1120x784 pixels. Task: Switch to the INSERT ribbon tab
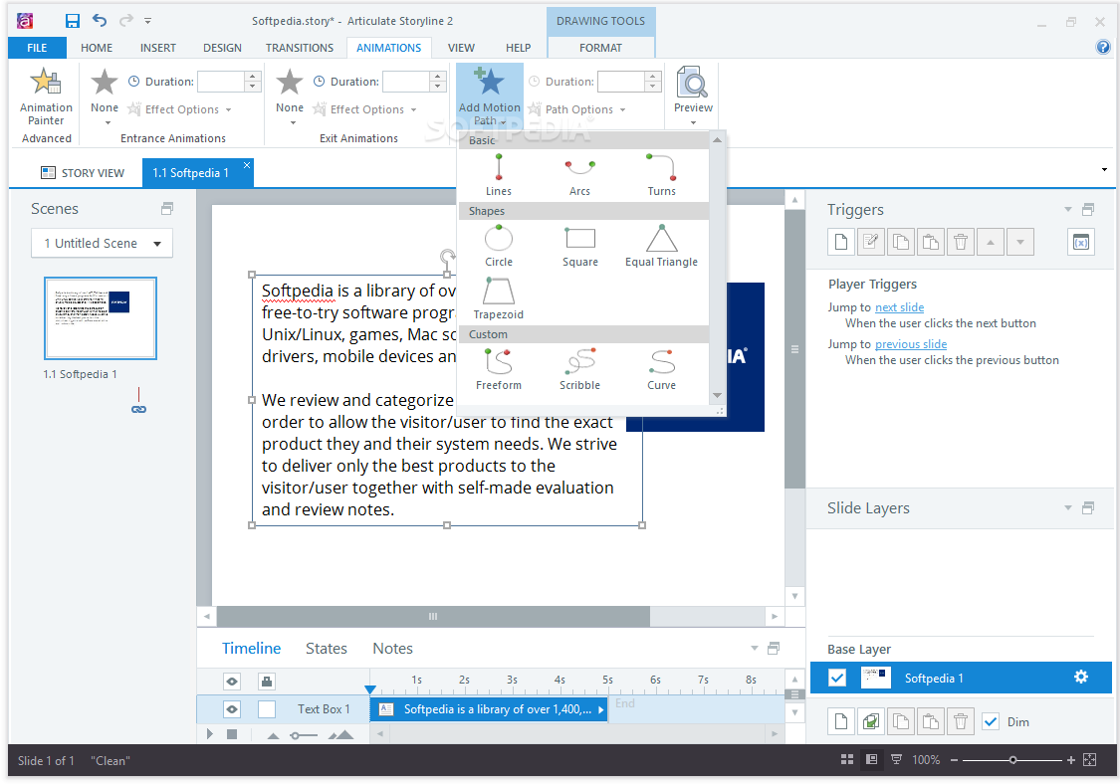pos(158,48)
